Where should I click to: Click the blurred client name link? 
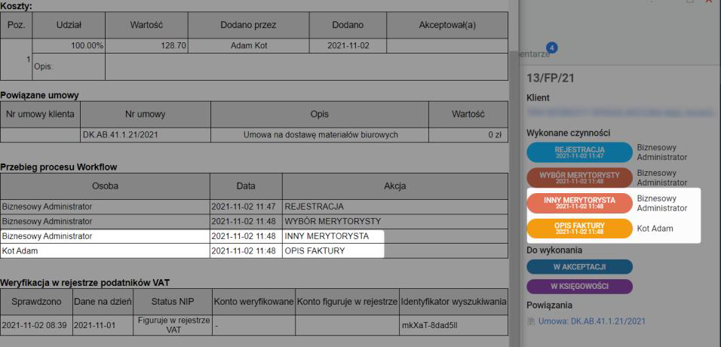click(x=618, y=112)
